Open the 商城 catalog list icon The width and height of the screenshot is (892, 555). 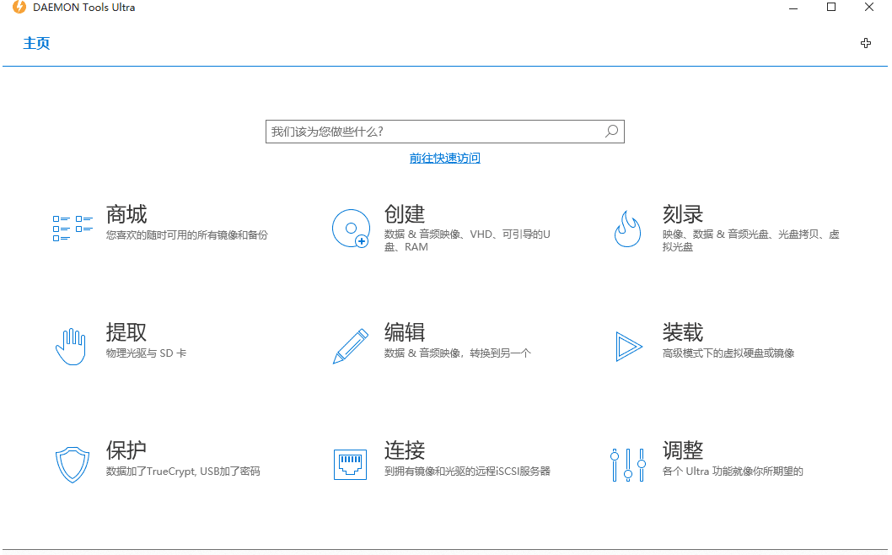point(73,229)
